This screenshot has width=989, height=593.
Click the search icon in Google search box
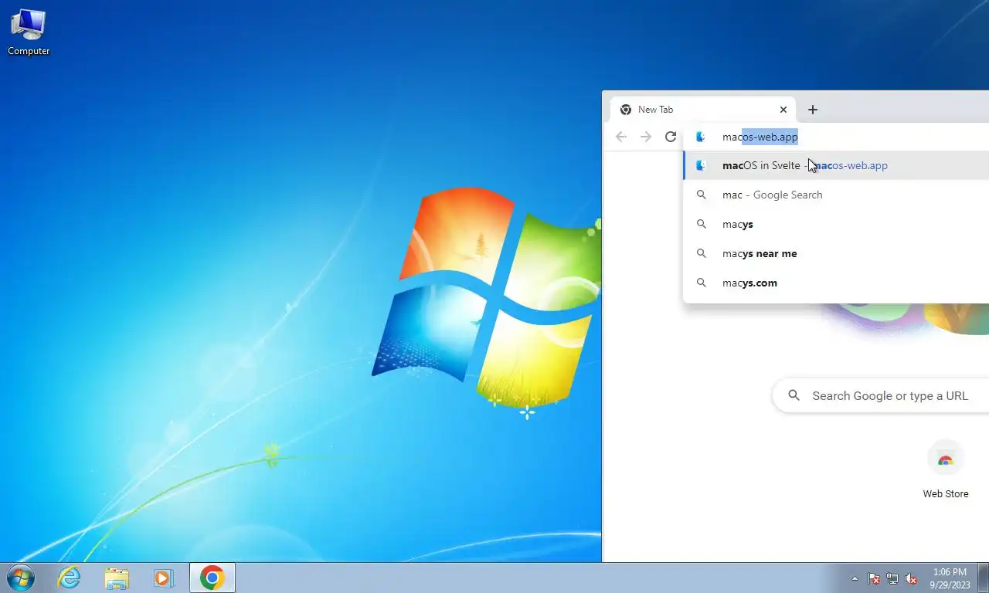point(794,395)
